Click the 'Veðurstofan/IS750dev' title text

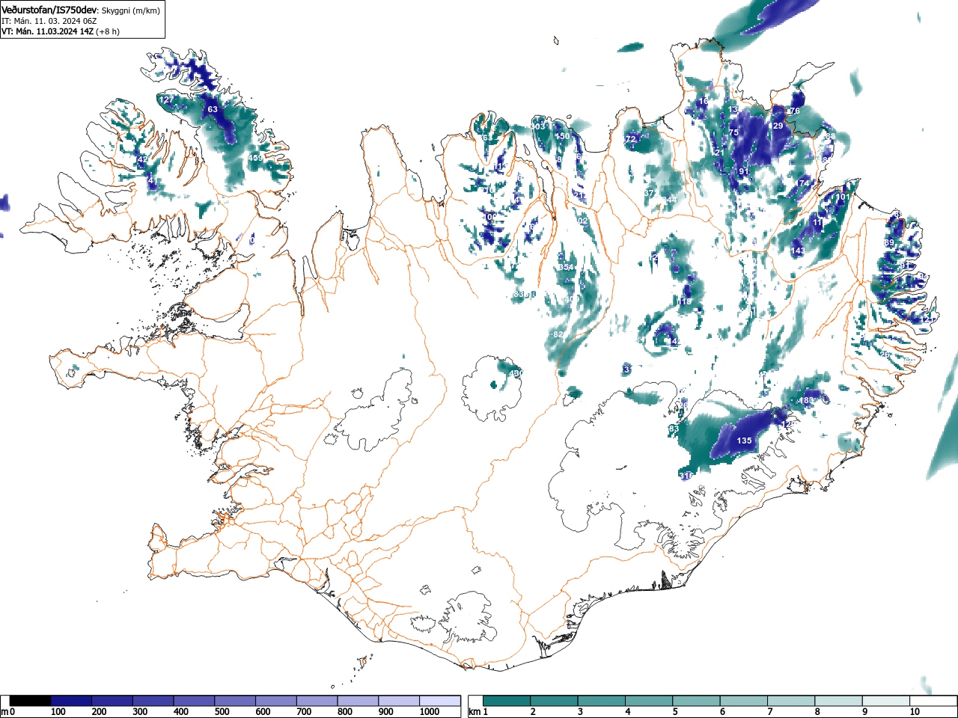click(49, 10)
